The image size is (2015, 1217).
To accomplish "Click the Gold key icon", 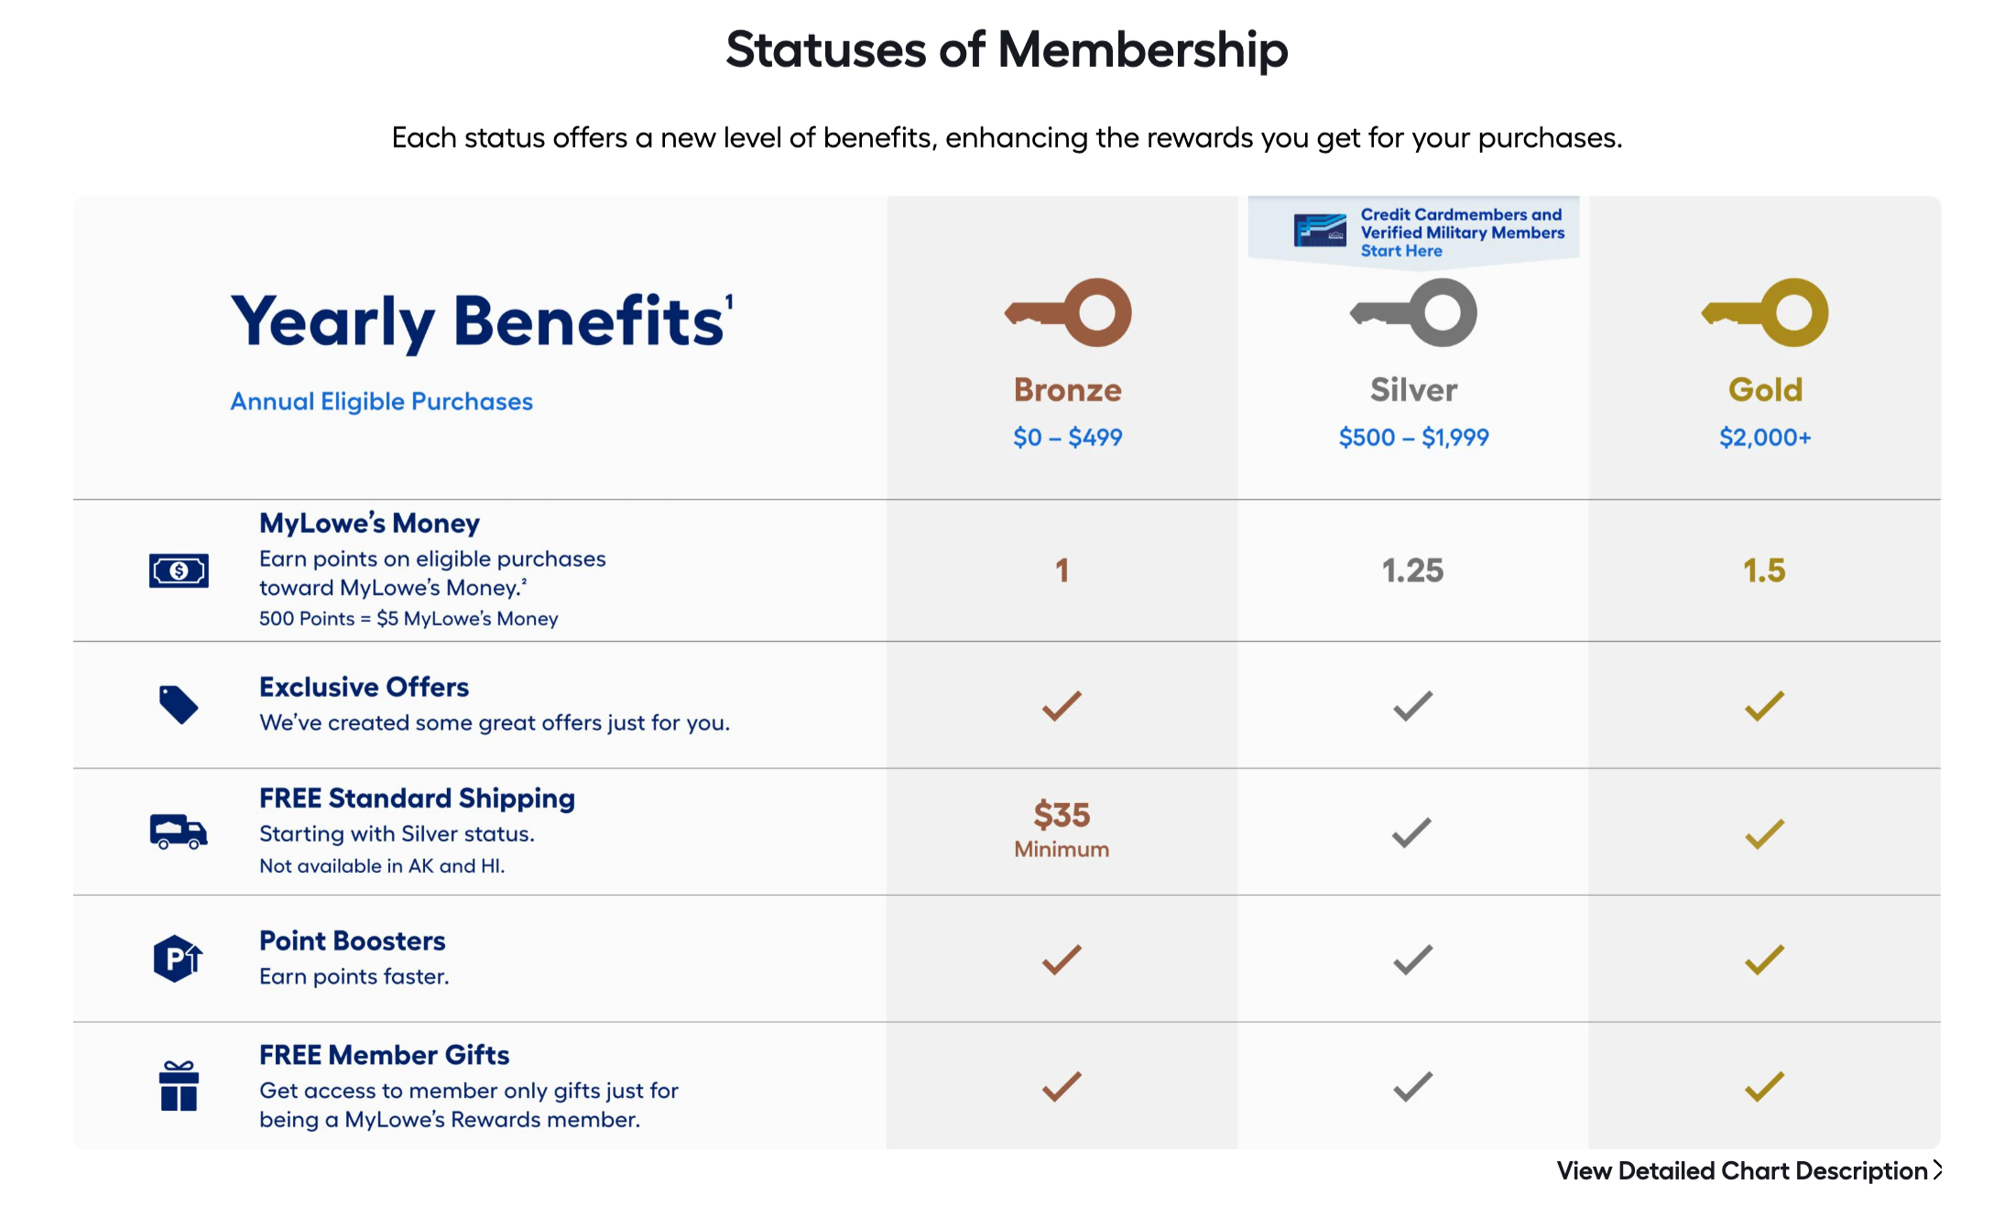I will tap(1765, 312).
